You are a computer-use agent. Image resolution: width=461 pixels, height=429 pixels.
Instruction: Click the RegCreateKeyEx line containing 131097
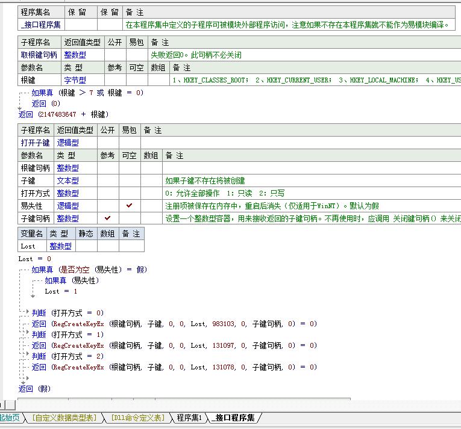pos(174,345)
